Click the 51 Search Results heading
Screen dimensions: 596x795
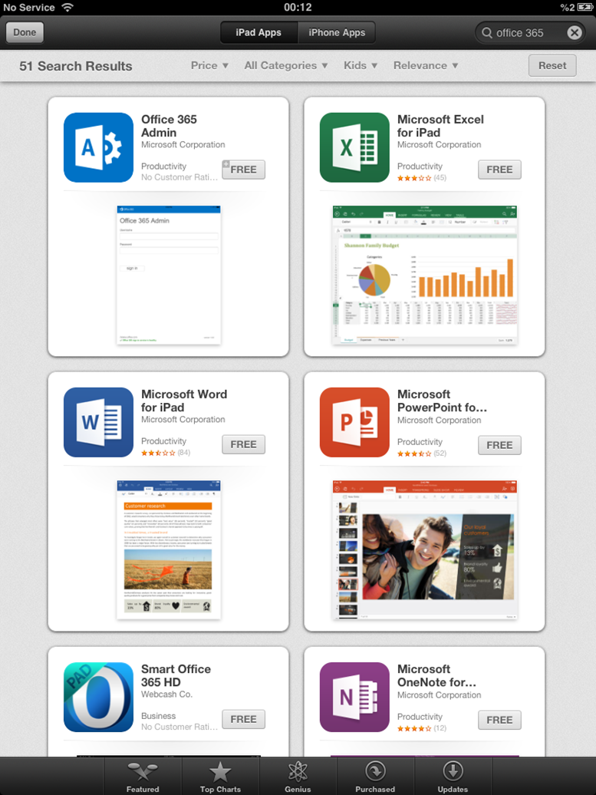(x=75, y=66)
